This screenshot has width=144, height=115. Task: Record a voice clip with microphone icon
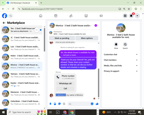click(x=50, y=104)
